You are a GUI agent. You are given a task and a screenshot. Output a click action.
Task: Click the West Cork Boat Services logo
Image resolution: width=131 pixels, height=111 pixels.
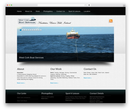(27, 20)
